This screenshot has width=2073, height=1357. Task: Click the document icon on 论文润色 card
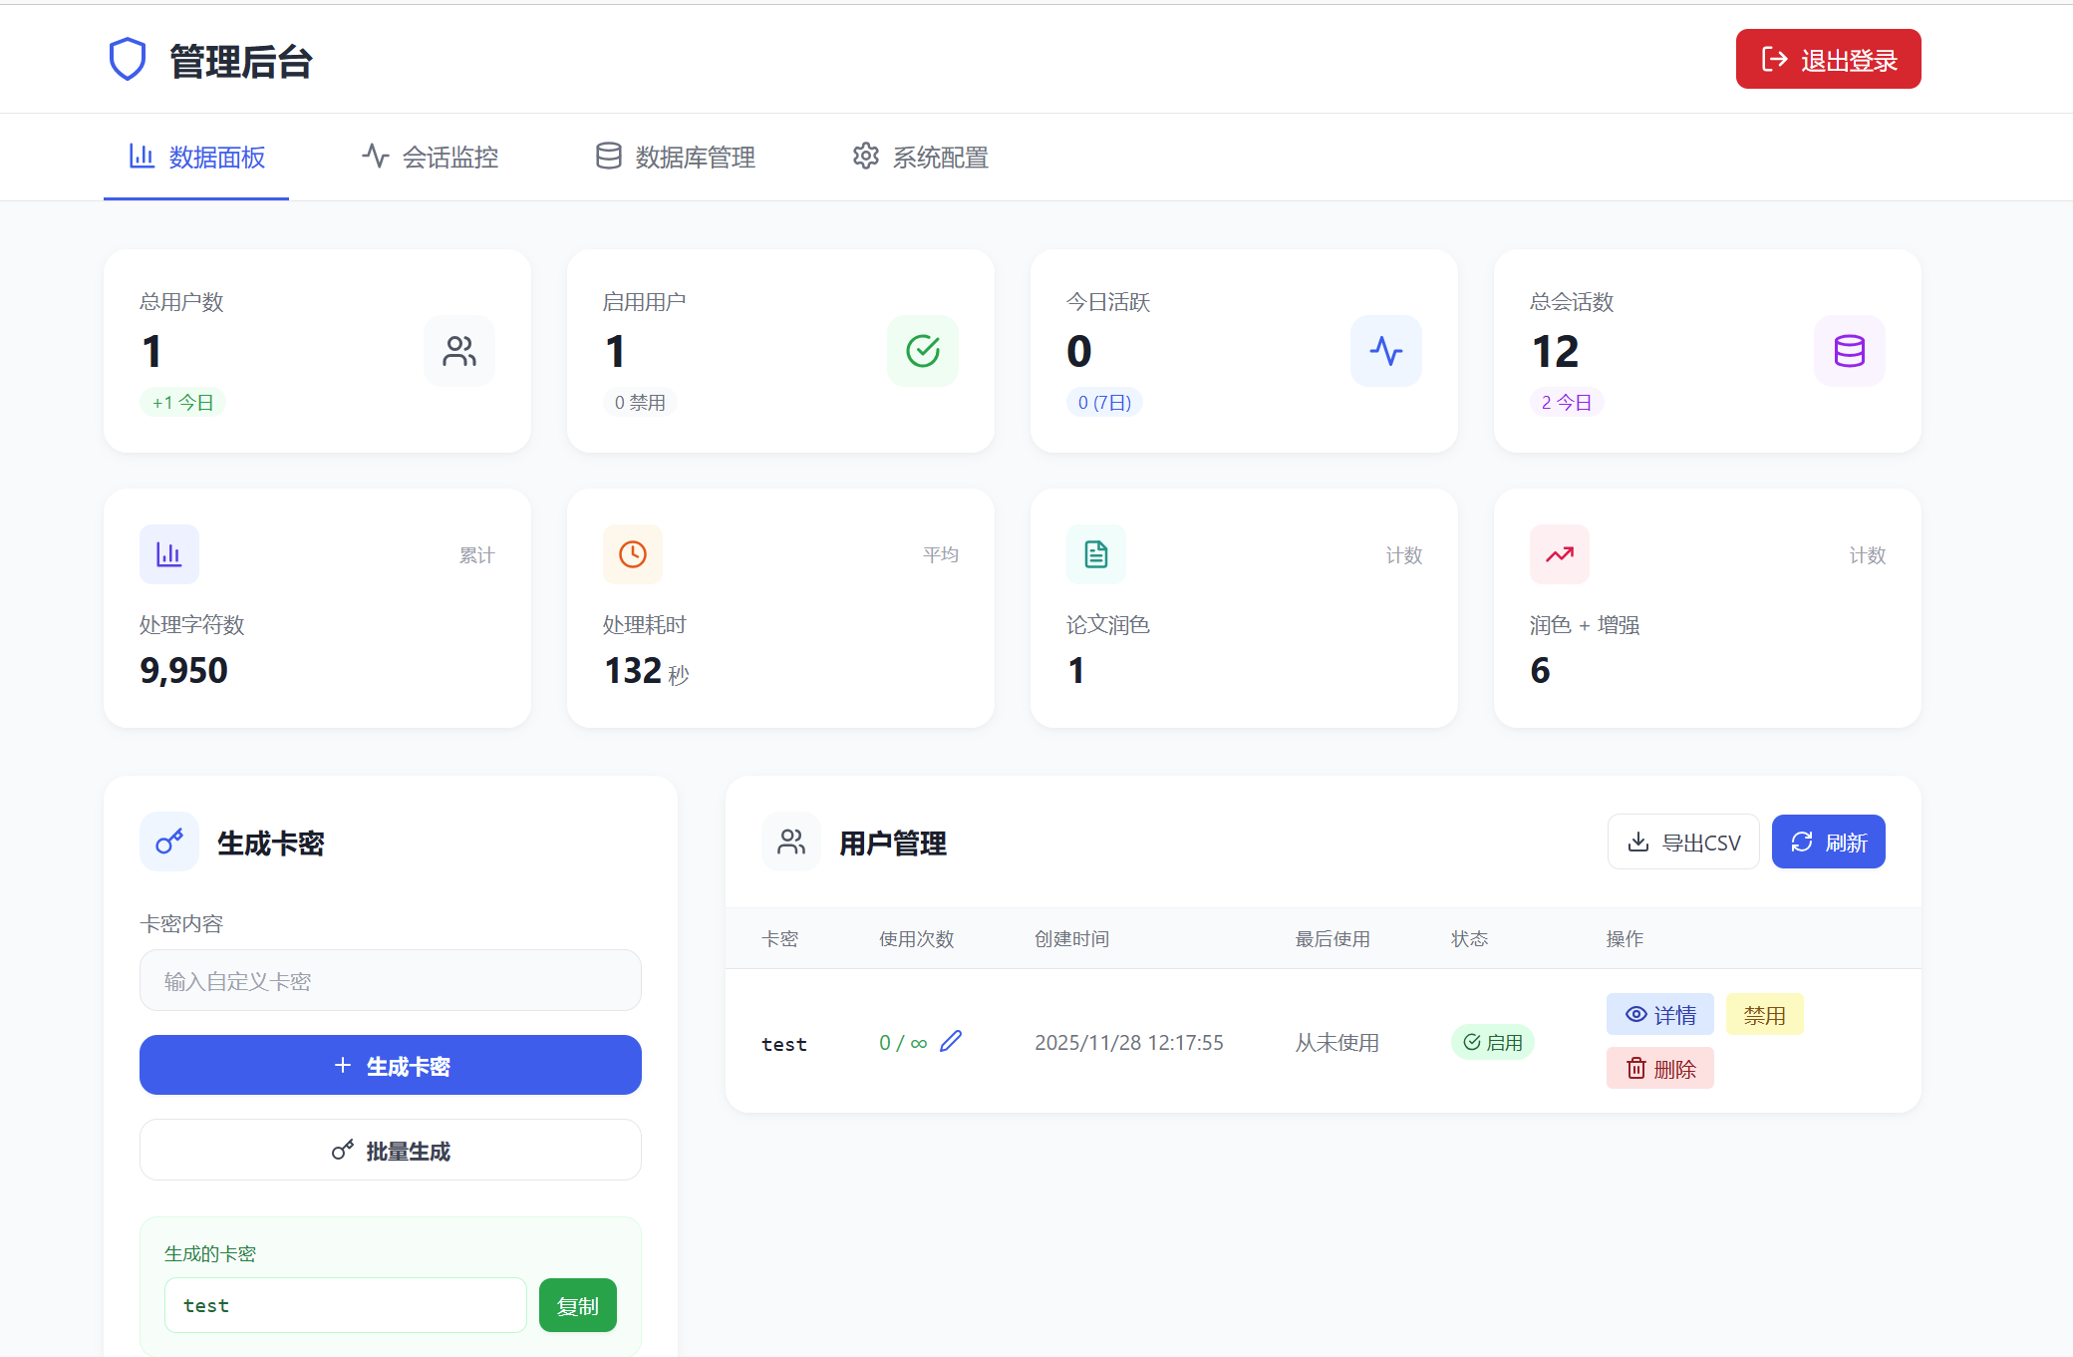point(1095,554)
